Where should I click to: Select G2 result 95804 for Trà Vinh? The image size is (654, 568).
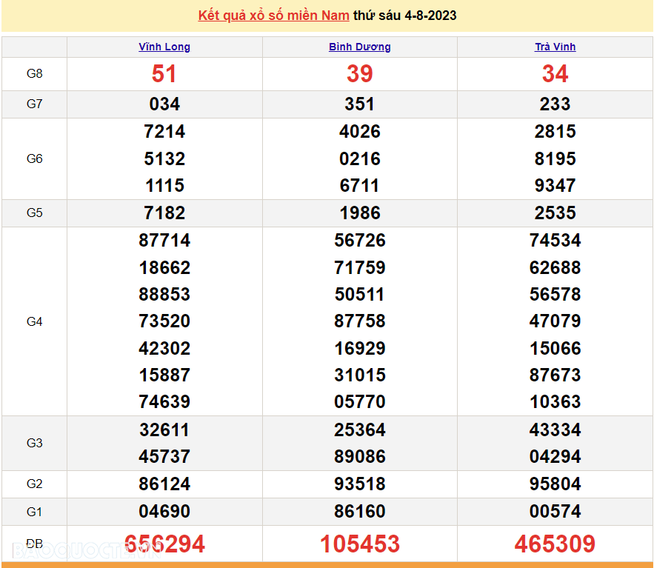coord(555,484)
